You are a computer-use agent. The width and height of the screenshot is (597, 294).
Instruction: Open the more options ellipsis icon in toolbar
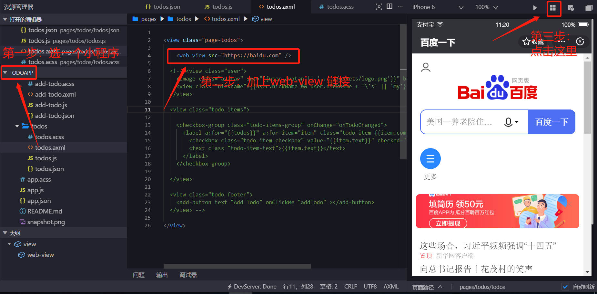click(x=400, y=6)
